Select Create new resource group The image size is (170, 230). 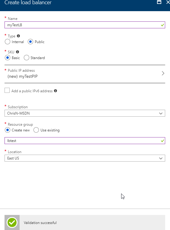coord(8,130)
